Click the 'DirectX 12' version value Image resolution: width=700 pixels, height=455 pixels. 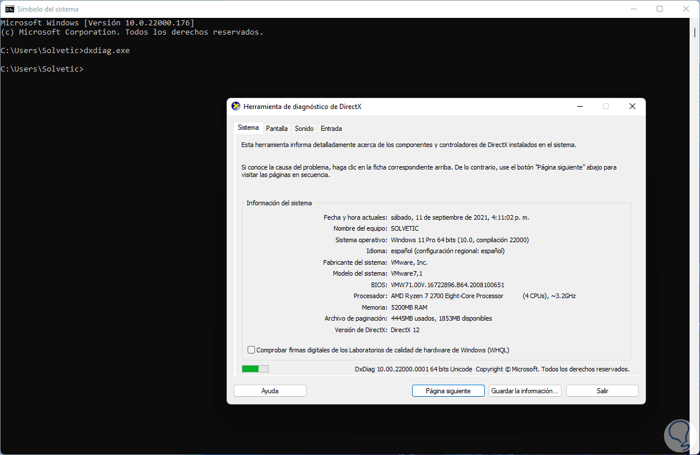point(405,329)
